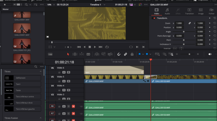Image resolution: width=217 pixels, height=121 pixels.
Task: Click the Detail zoom icon
Action: pyautogui.click(x=164, y=54)
